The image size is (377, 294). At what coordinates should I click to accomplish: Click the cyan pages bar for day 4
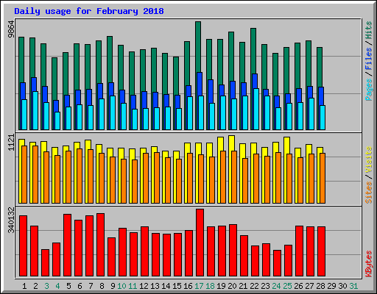coord(57,121)
